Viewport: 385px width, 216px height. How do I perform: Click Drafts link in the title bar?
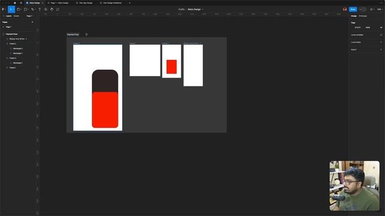pyautogui.click(x=181, y=10)
